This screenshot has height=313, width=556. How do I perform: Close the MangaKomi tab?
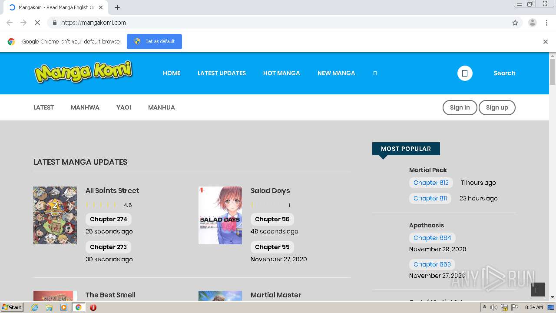(101, 7)
